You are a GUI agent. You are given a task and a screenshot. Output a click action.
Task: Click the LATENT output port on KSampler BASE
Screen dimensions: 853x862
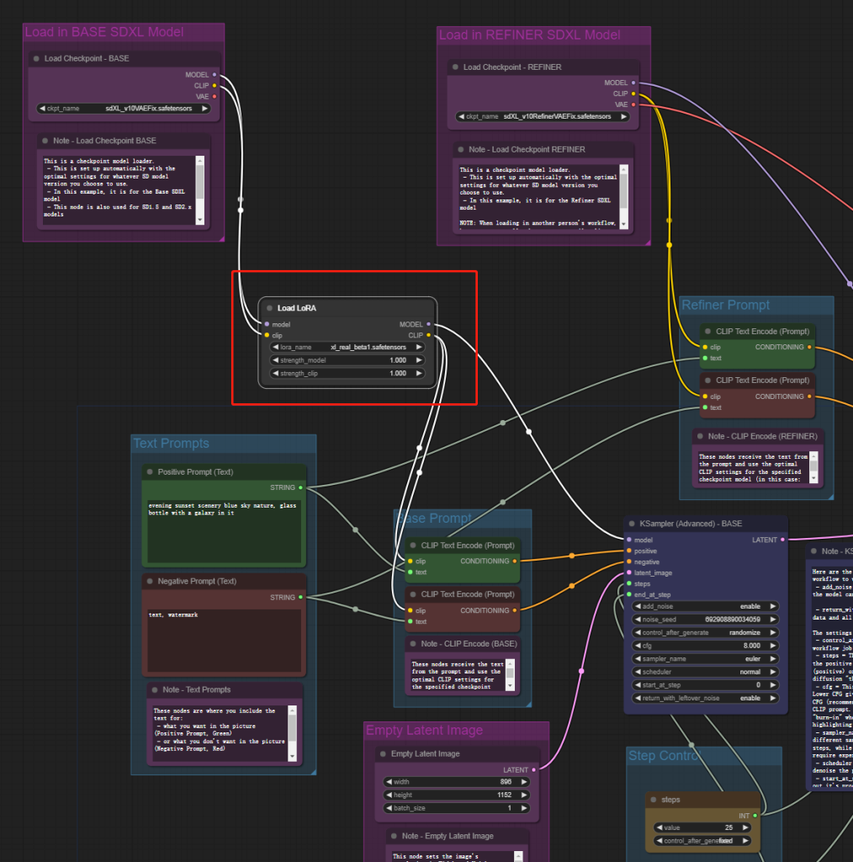tap(782, 540)
